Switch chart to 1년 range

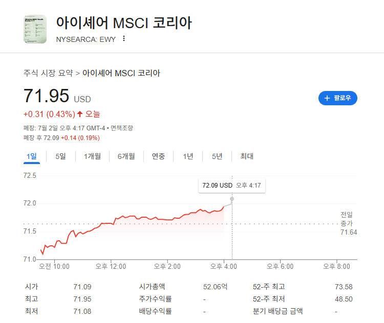pos(188,156)
